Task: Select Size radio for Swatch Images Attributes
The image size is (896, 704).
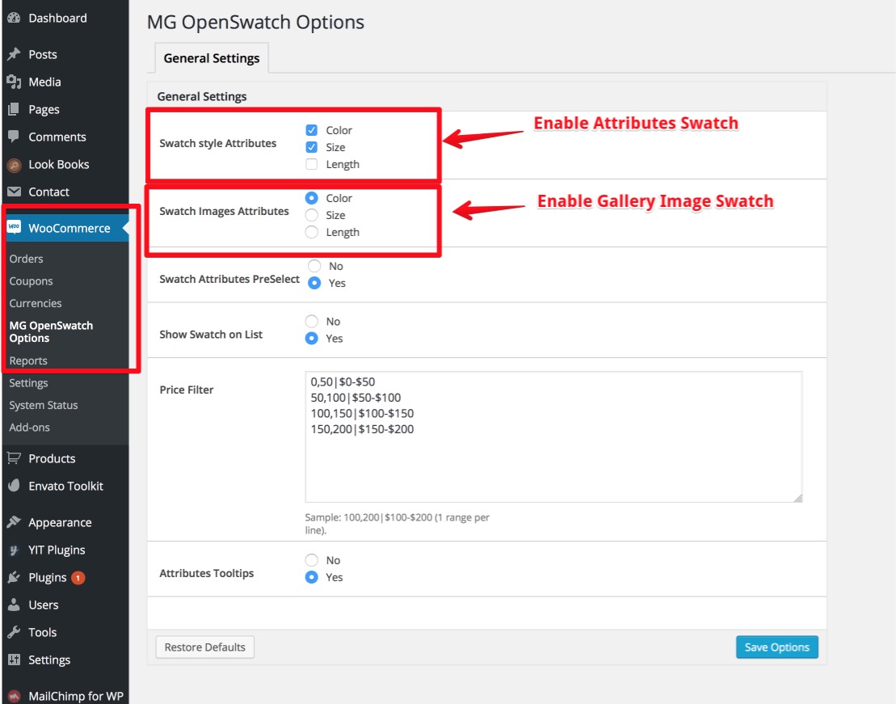Action: (311, 215)
